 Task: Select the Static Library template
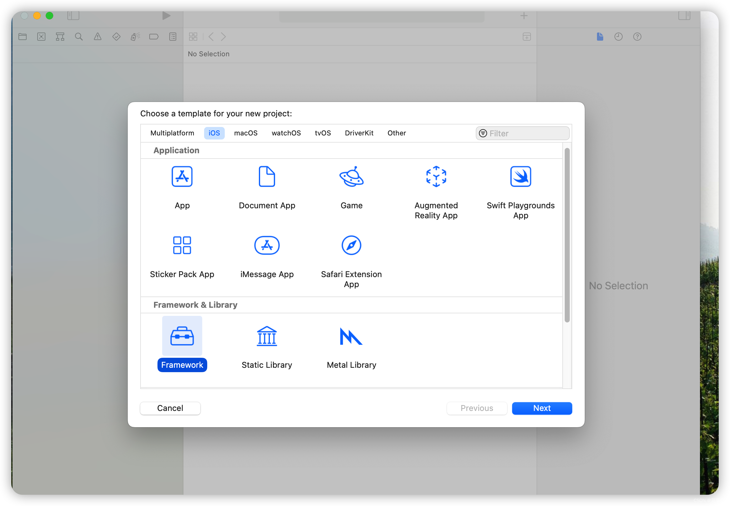coord(266,336)
